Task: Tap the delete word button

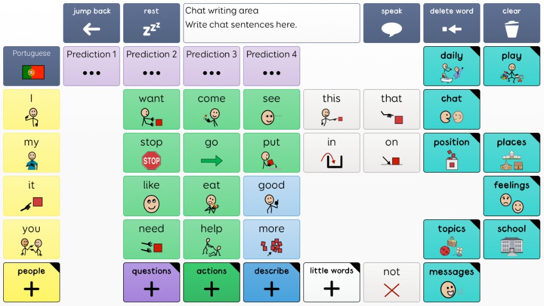Action: click(x=452, y=23)
